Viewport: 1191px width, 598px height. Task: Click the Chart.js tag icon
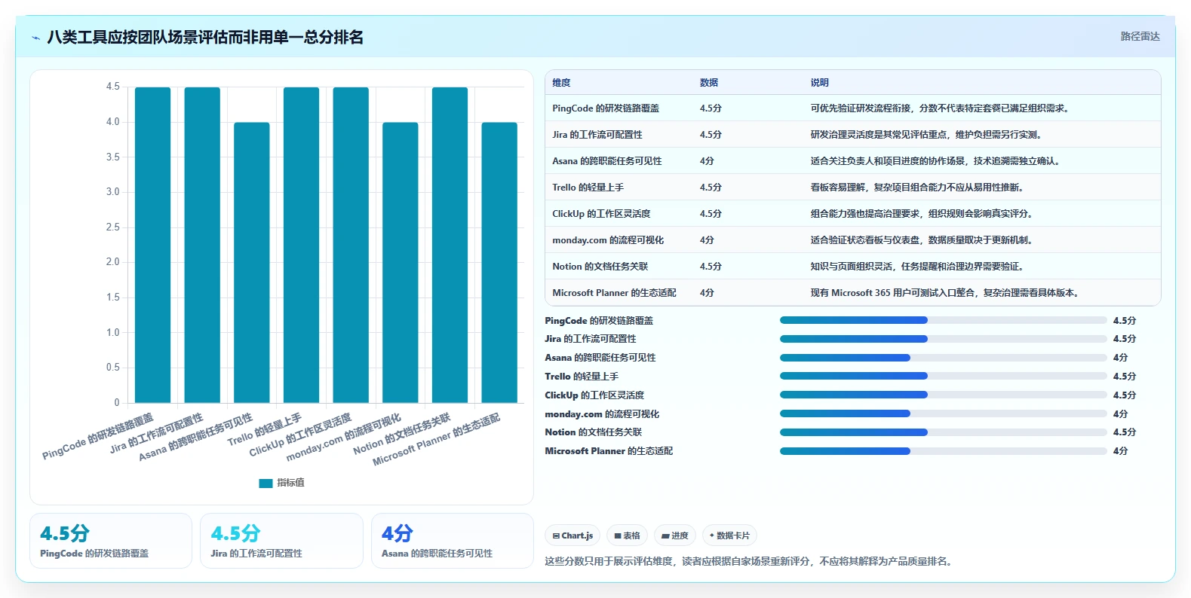coord(556,535)
